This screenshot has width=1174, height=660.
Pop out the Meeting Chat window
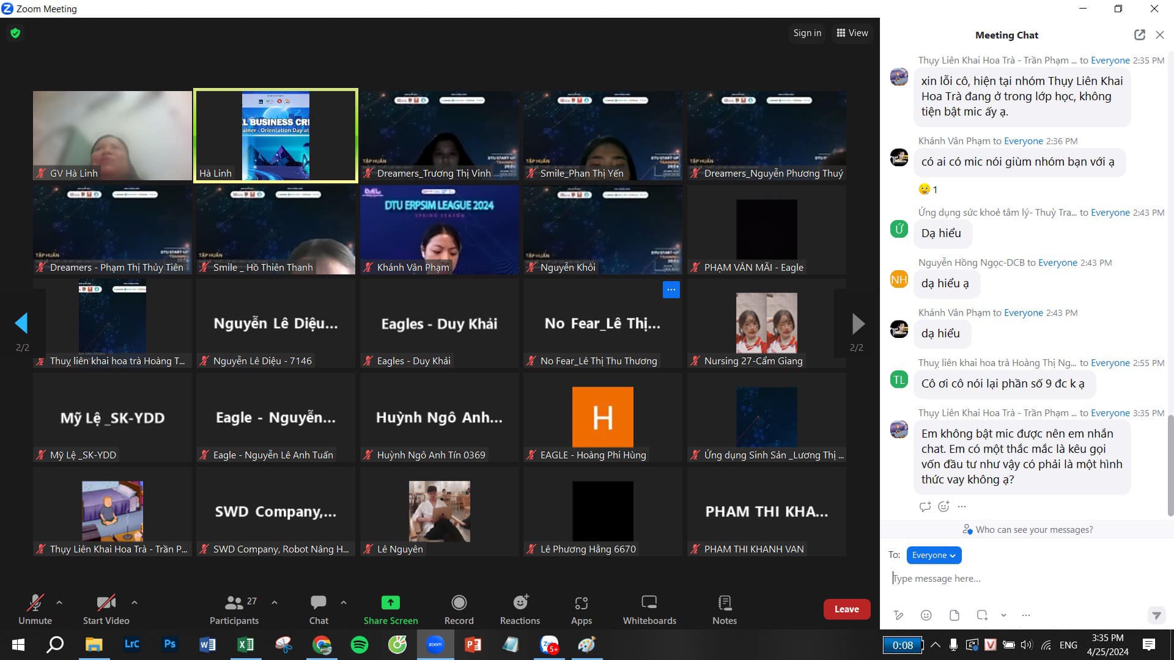(x=1139, y=35)
